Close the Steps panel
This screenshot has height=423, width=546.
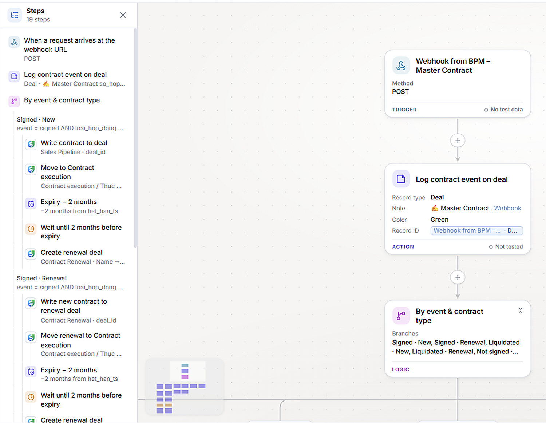pos(123,15)
